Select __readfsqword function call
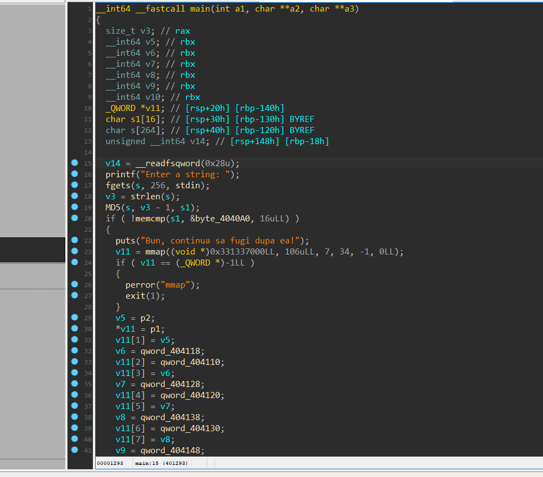 pos(168,163)
